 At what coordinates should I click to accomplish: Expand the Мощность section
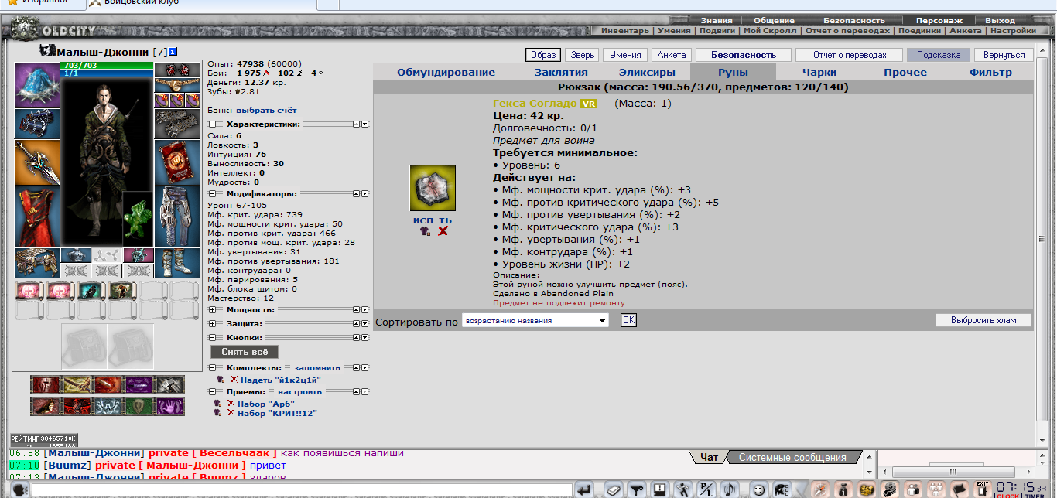point(213,309)
